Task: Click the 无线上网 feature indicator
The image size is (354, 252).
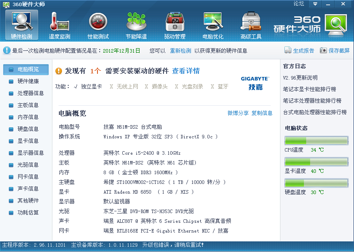Action: pos(124,87)
